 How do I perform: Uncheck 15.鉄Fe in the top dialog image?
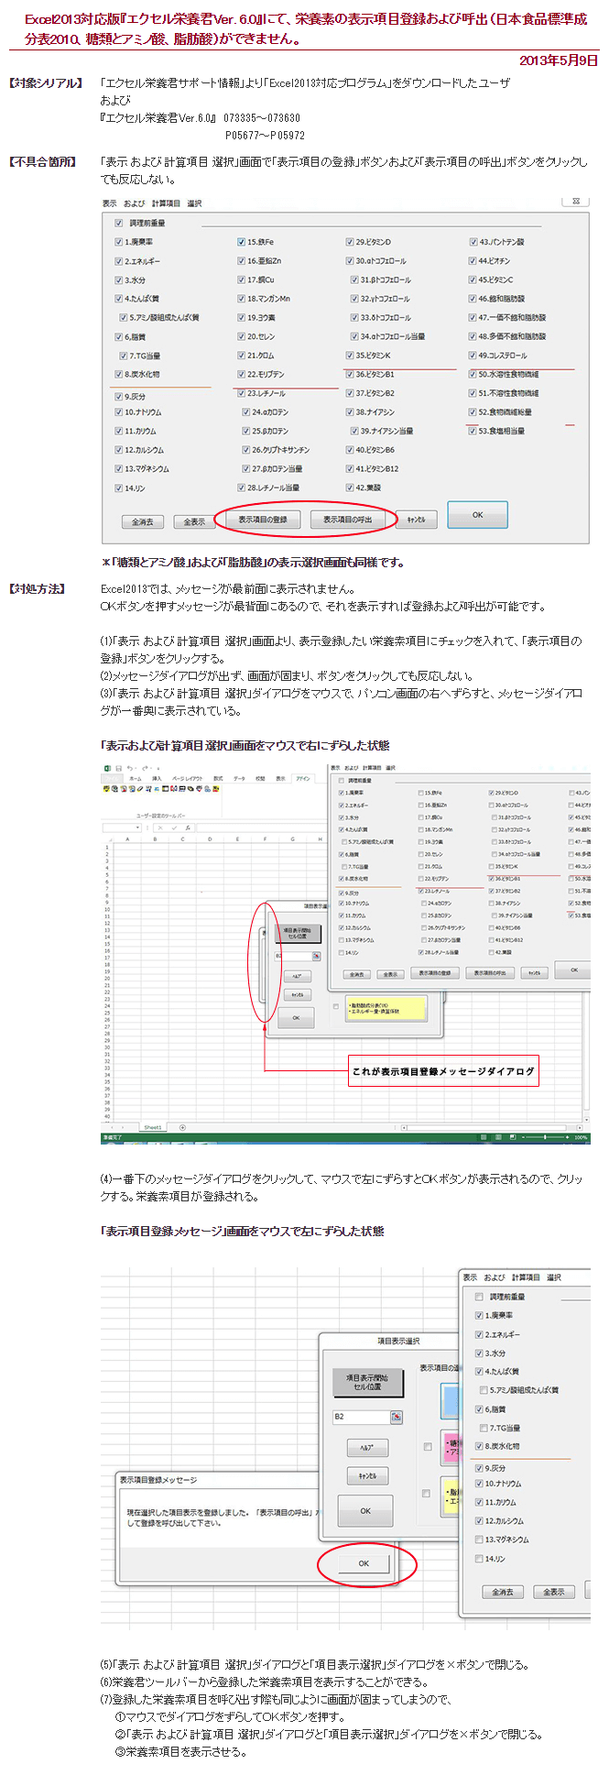(x=241, y=242)
